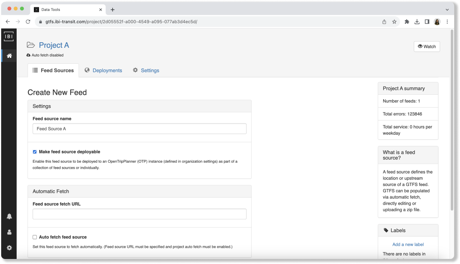460x264 pixels.
Task: Click the IBI logo in the sidebar
Action: [x=9, y=36]
